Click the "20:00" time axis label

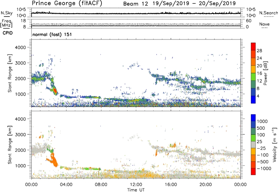(205, 185)
